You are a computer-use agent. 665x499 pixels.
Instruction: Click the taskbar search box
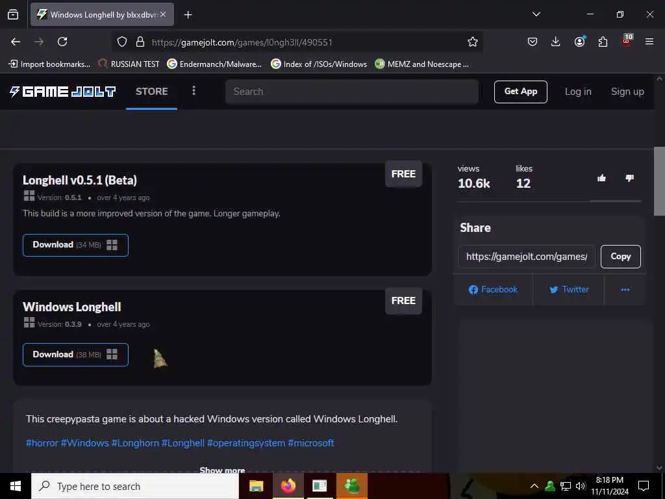pyautogui.click(x=135, y=486)
